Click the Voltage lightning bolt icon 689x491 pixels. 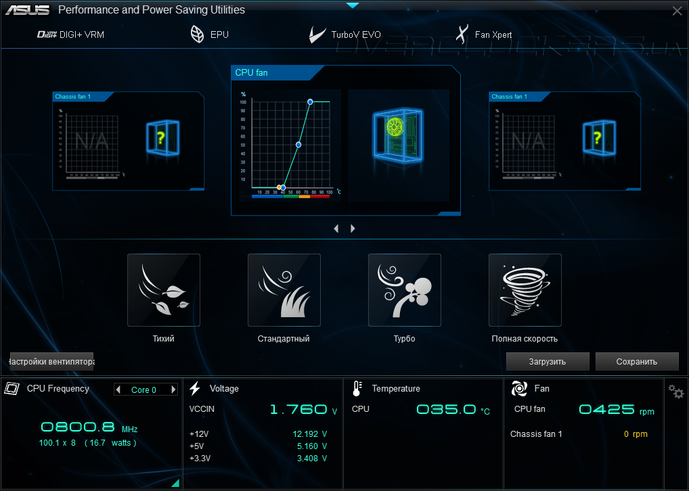click(x=195, y=388)
